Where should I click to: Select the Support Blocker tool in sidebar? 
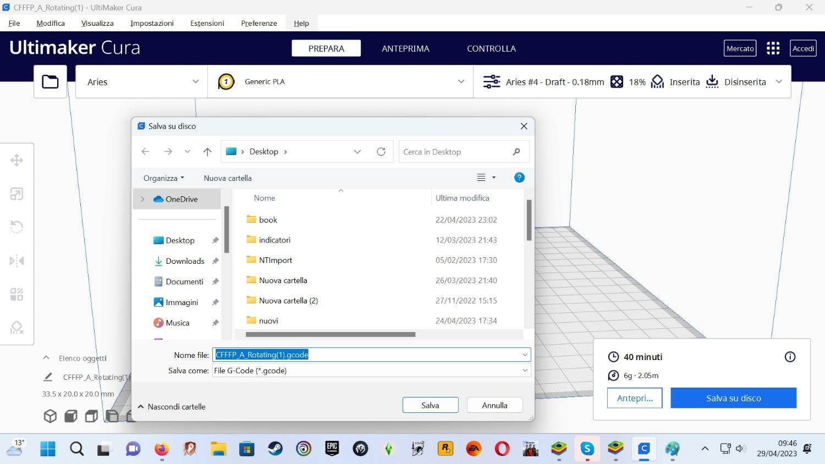pyautogui.click(x=16, y=328)
